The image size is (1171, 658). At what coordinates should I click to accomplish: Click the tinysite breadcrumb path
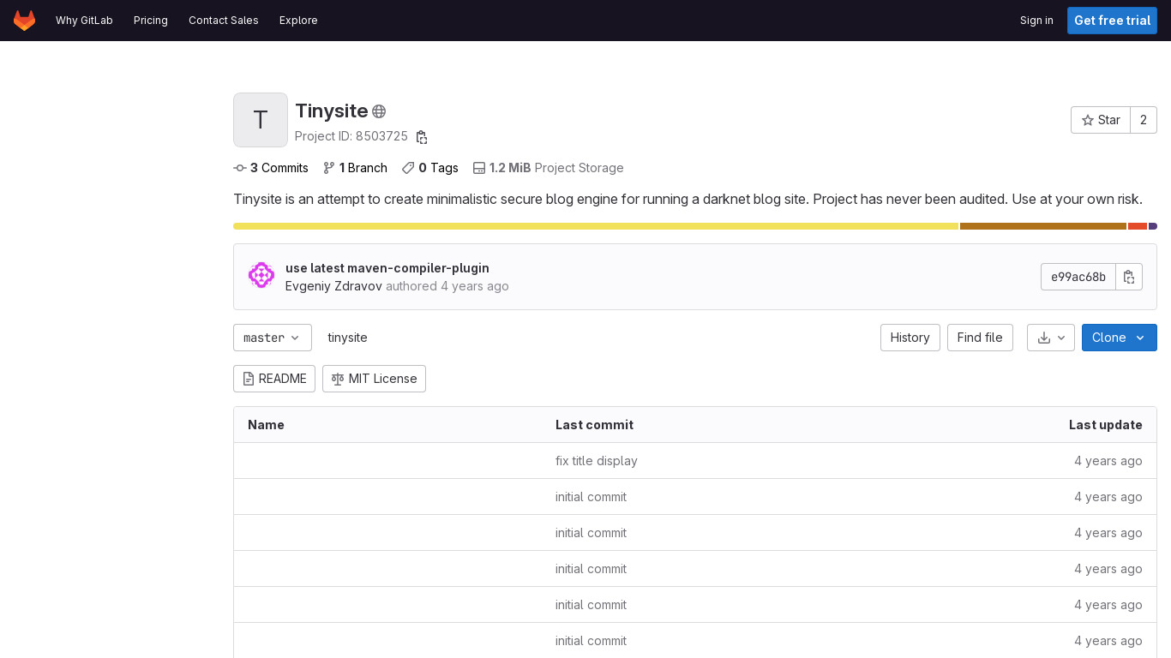(347, 338)
